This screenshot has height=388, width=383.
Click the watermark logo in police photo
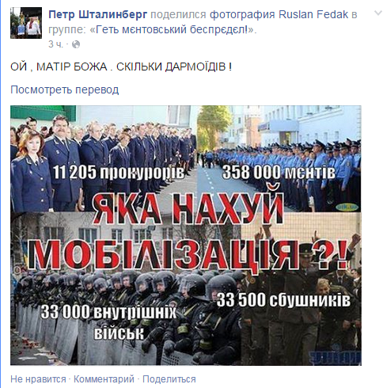pyautogui.click(x=347, y=207)
